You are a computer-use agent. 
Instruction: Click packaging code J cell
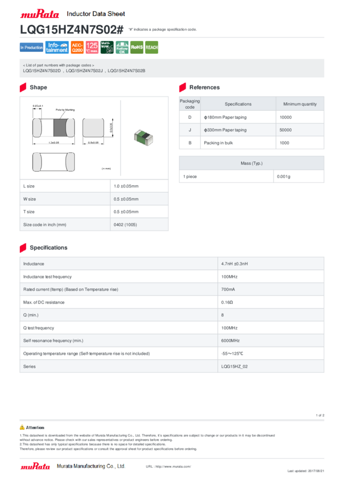pyautogui.click(x=190, y=130)
